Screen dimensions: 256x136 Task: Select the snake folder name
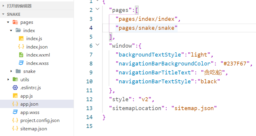(x=30, y=71)
